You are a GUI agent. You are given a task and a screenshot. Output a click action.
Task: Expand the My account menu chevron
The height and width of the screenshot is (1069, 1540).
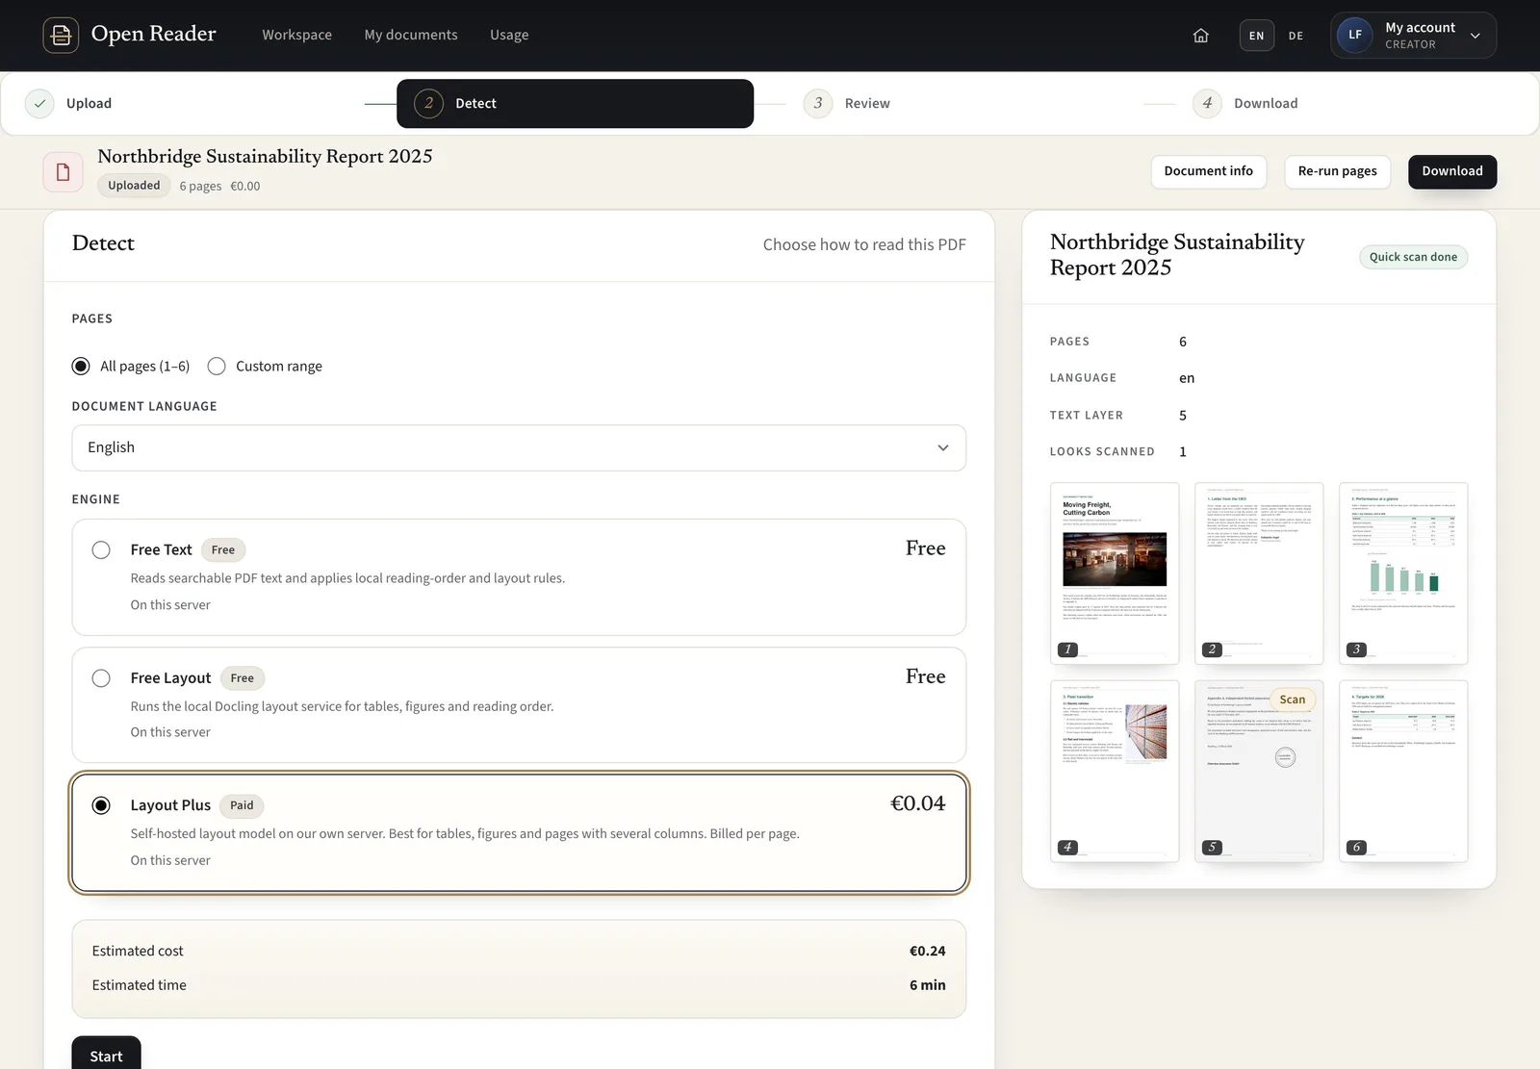[x=1475, y=37]
